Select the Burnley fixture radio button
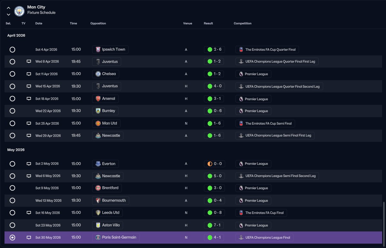 pyautogui.click(x=12, y=111)
